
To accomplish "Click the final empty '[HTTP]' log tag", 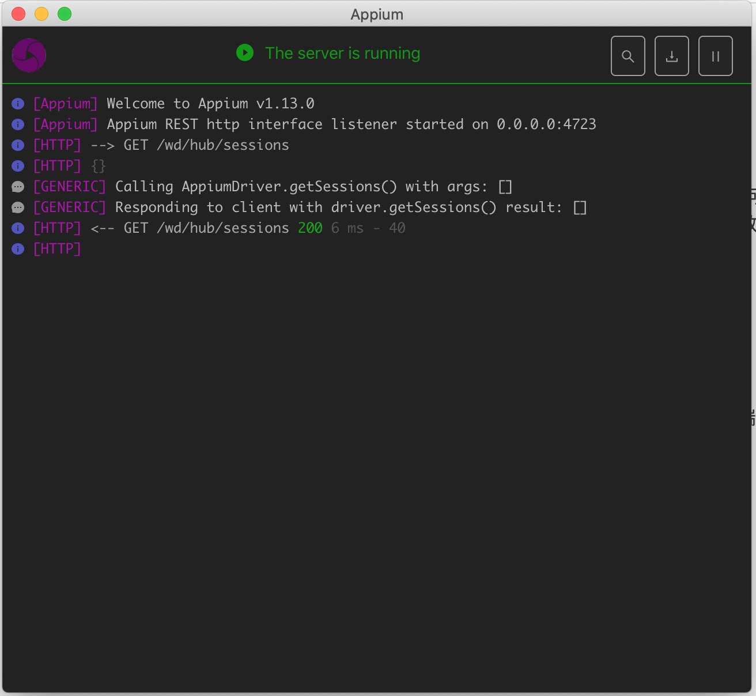I will 57,249.
